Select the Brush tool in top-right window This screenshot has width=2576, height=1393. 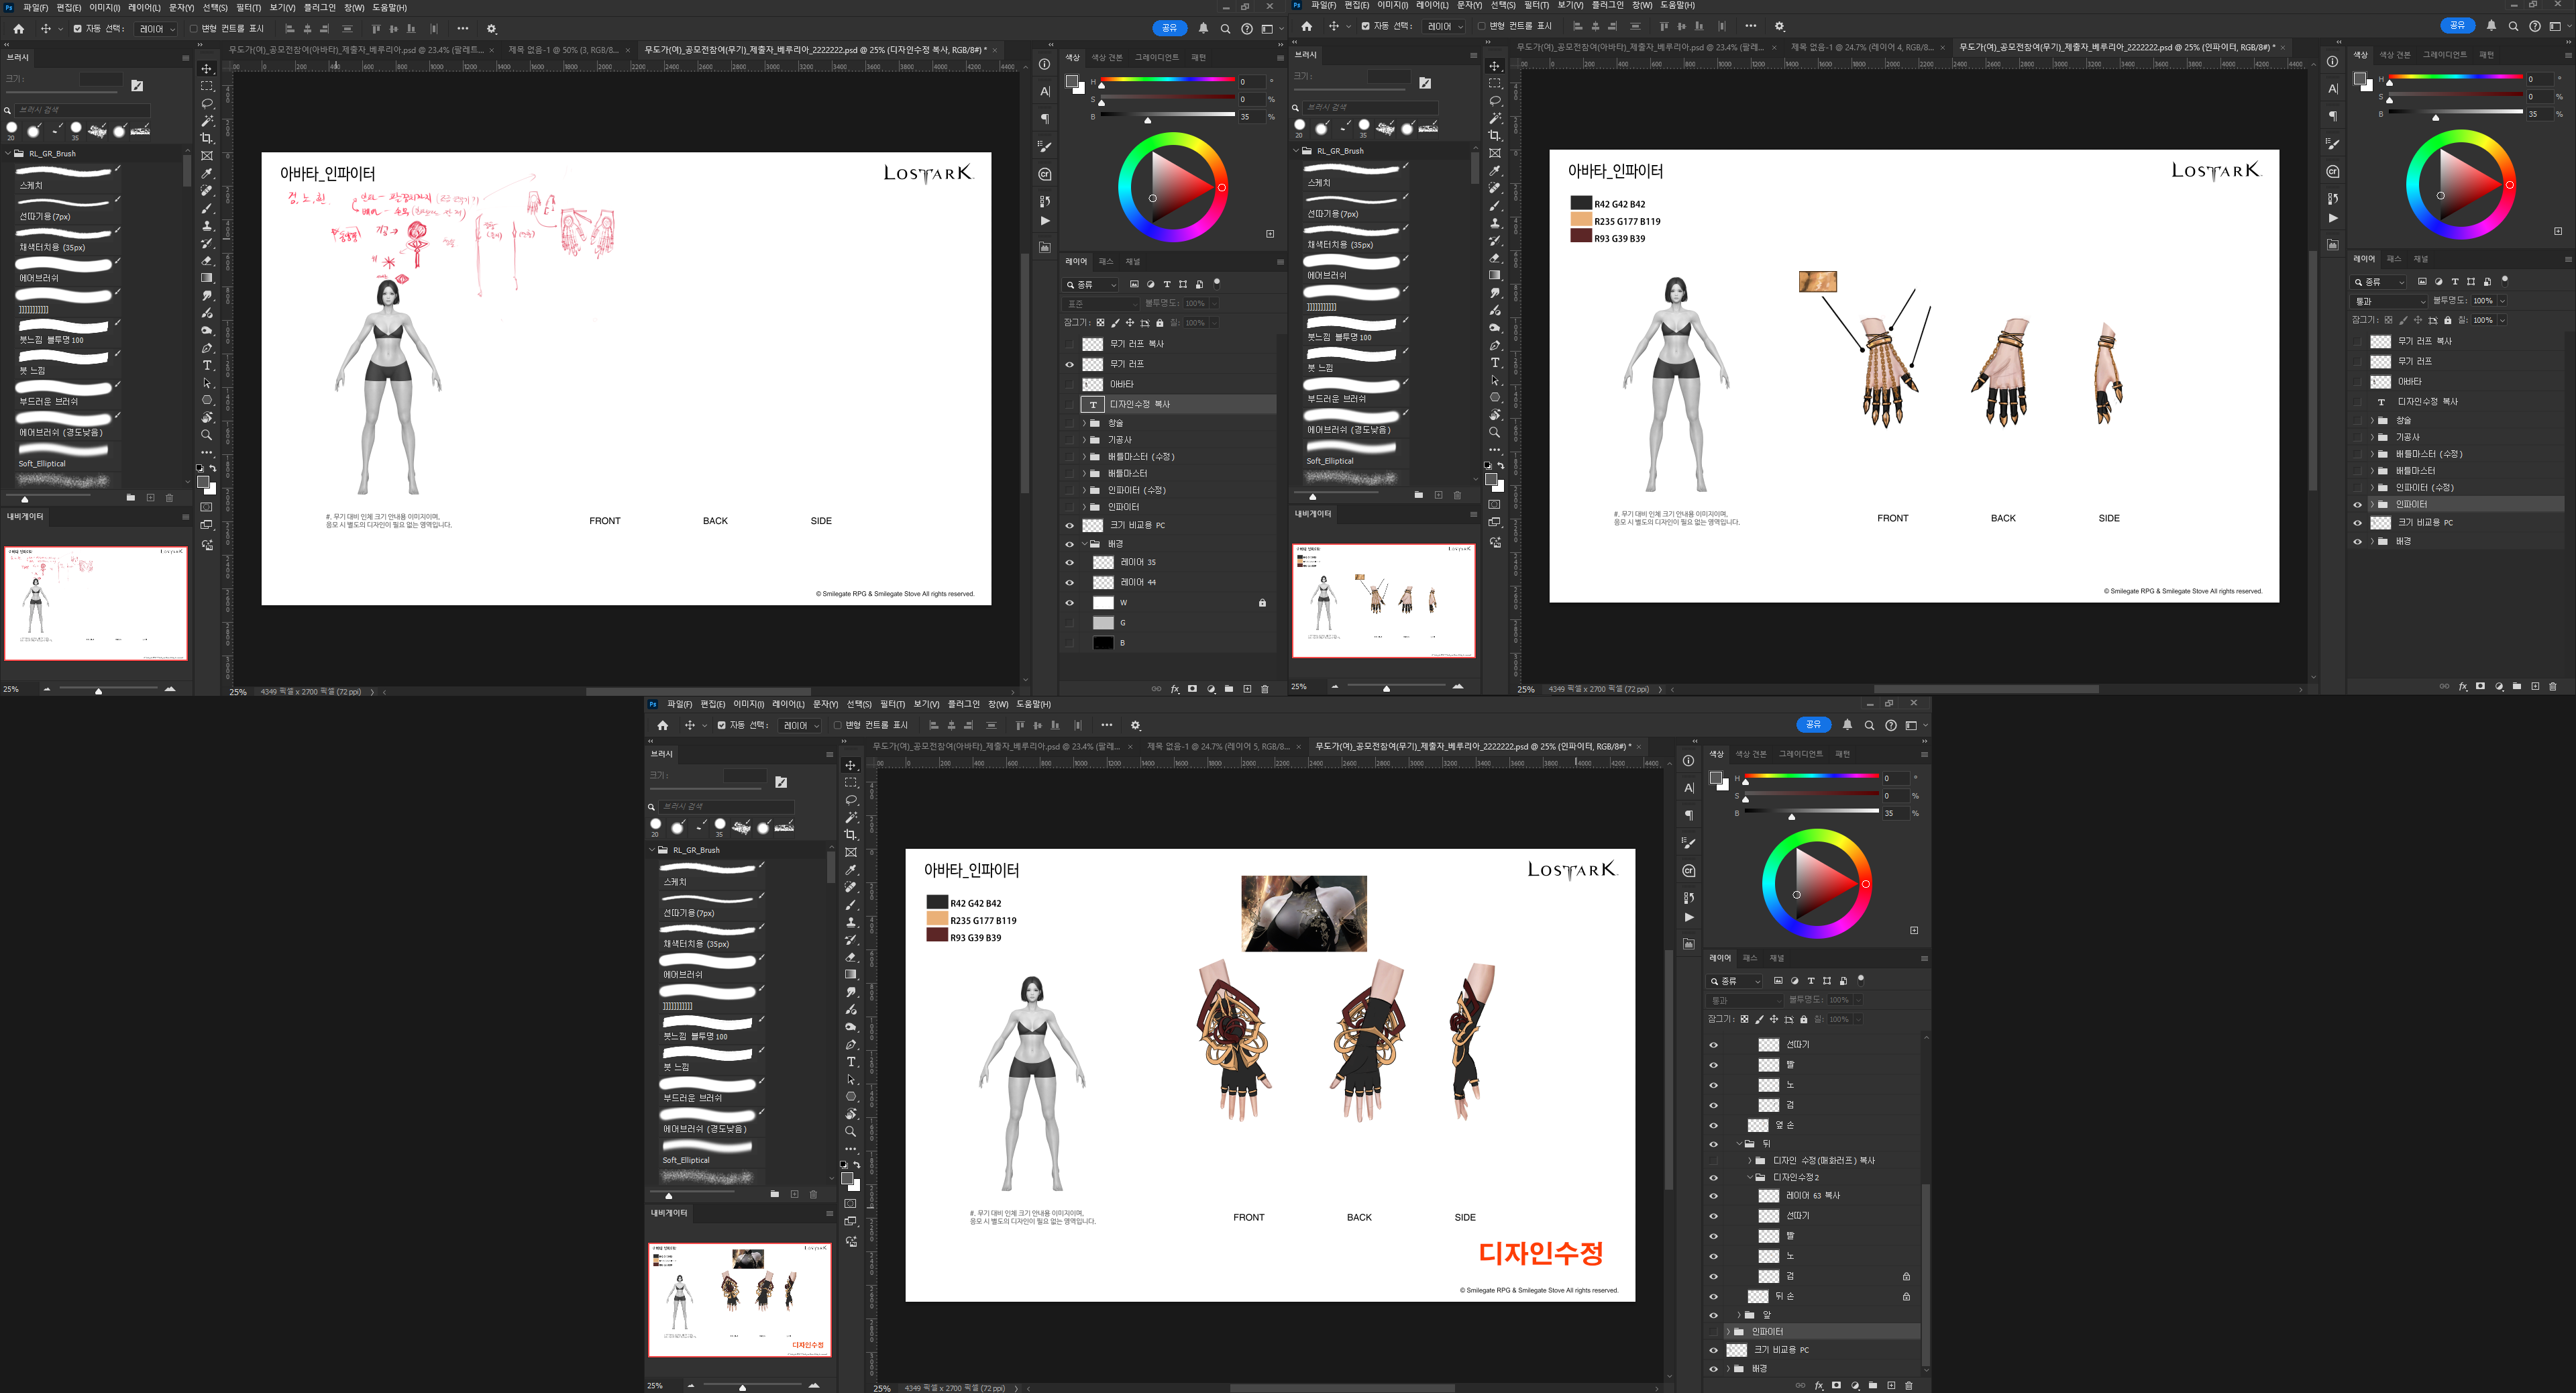click(x=1495, y=205)
